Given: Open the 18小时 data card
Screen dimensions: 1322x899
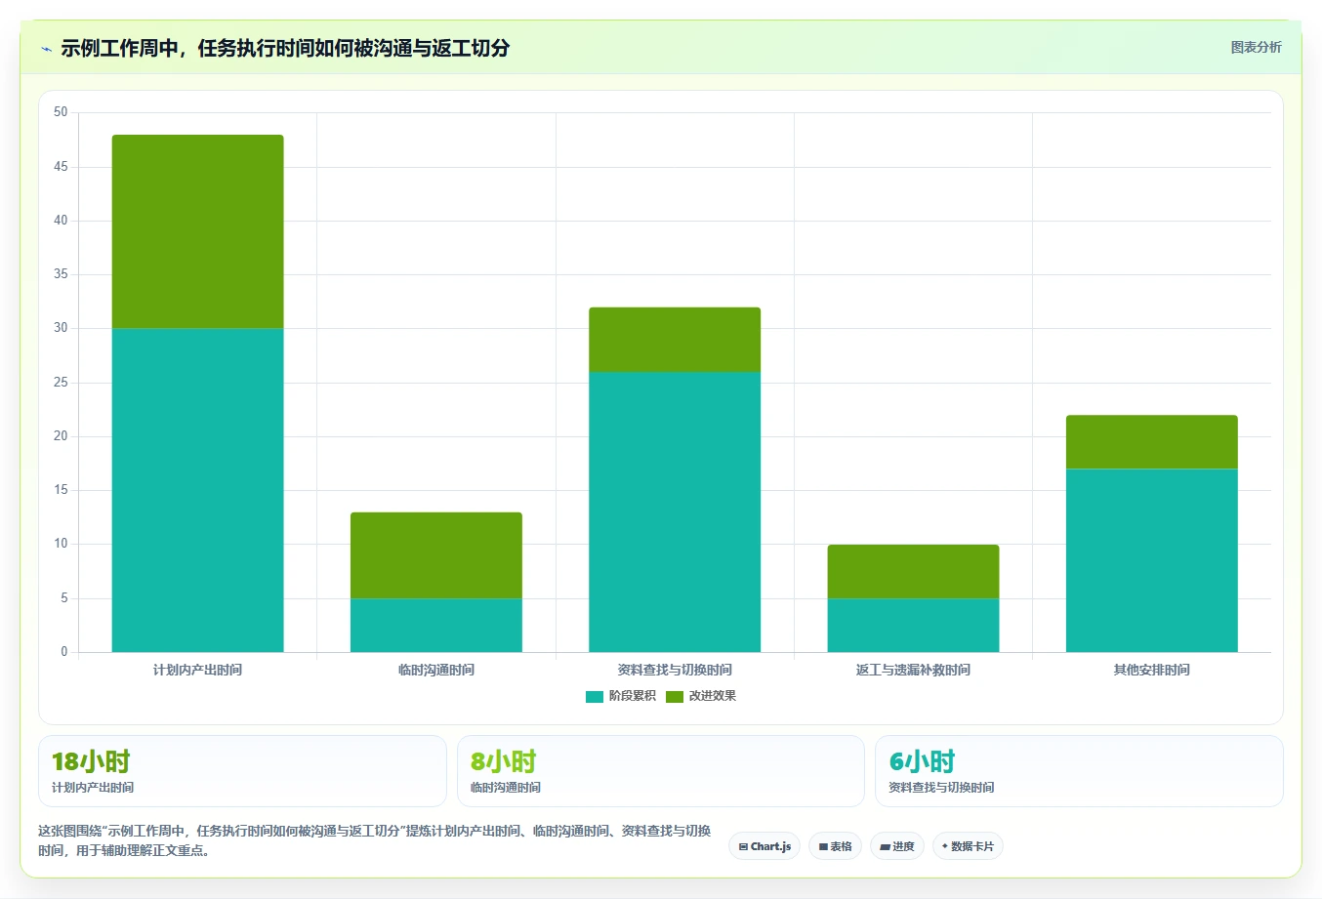Looking at the screenshot, I should 242,771.
